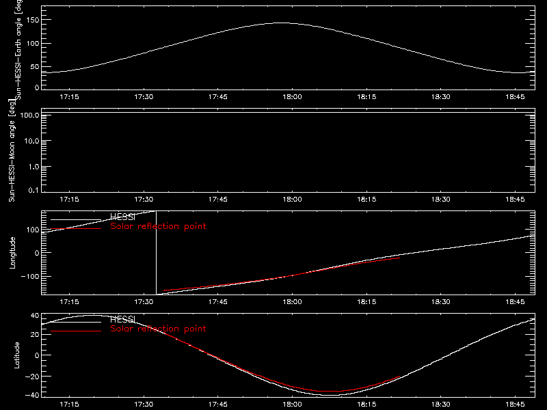
Task: Click the Latitude axis title
Action: click(x=16, y=355)
